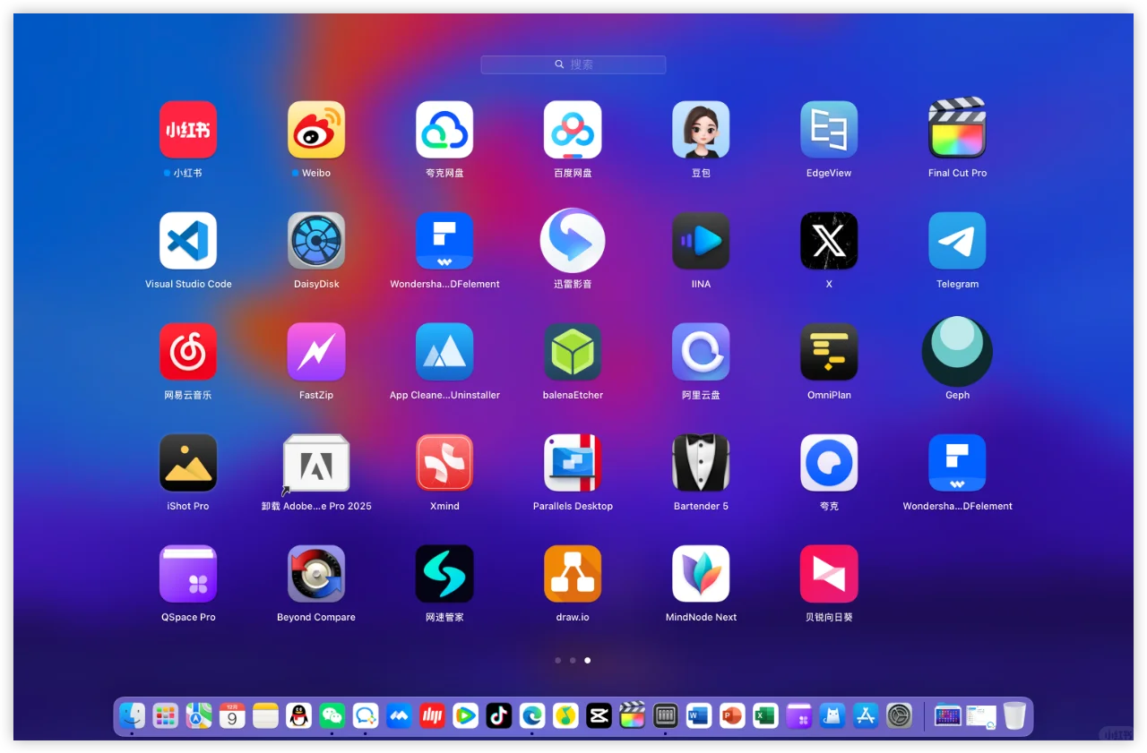Open Microsoft Edge from the Dock
Viewport: 1147px width, 753px height.
click(532, 715)
